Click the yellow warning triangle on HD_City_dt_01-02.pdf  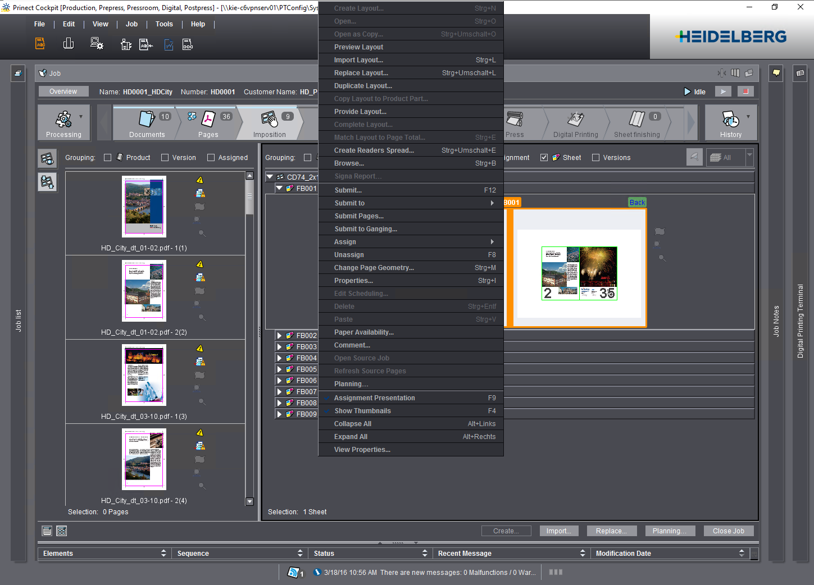point(199,180)
